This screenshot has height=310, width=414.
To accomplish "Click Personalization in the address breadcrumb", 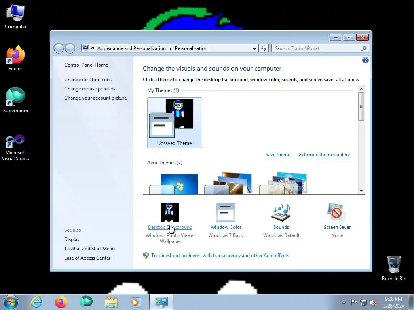I will [x=191, y=48].
